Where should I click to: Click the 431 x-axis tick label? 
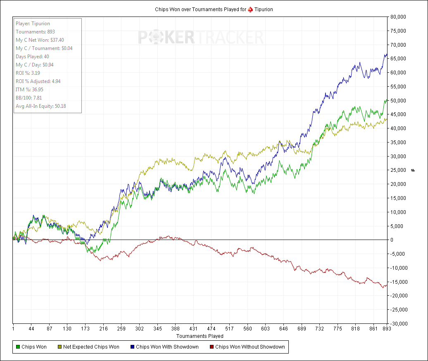pos(193,328)
